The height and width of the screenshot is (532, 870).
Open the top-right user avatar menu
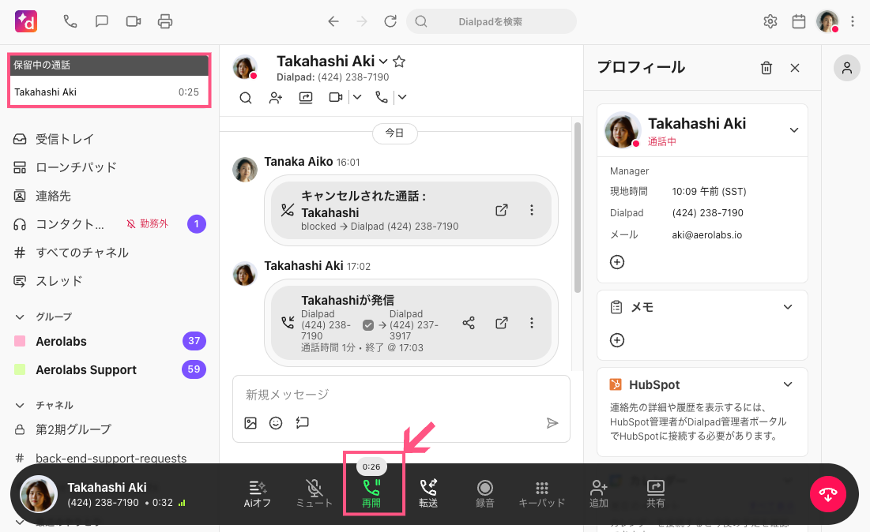pyautogui.click(x=827, y=21)
